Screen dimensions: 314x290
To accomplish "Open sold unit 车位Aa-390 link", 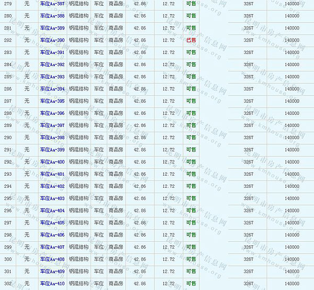I will pyautogui.click(x=52, y=40).
